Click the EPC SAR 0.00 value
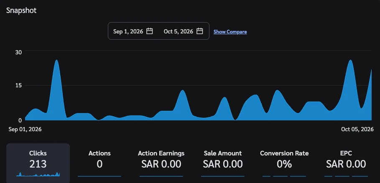Screen dimensions: 380x183 [346, 164]
